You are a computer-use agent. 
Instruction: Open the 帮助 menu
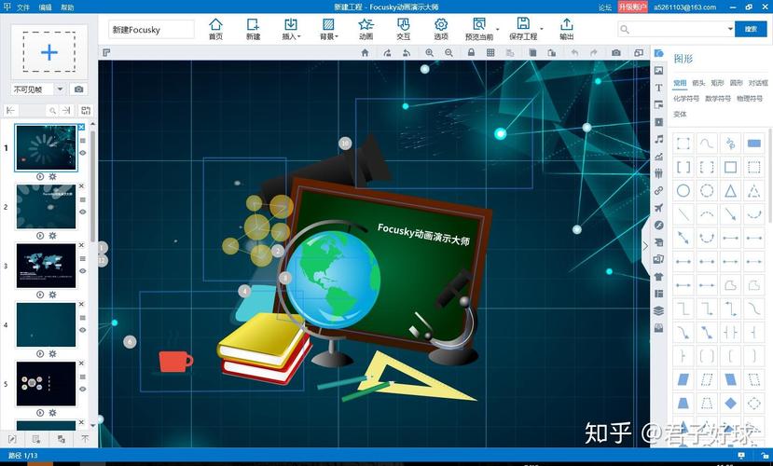(x=67, y=7)
